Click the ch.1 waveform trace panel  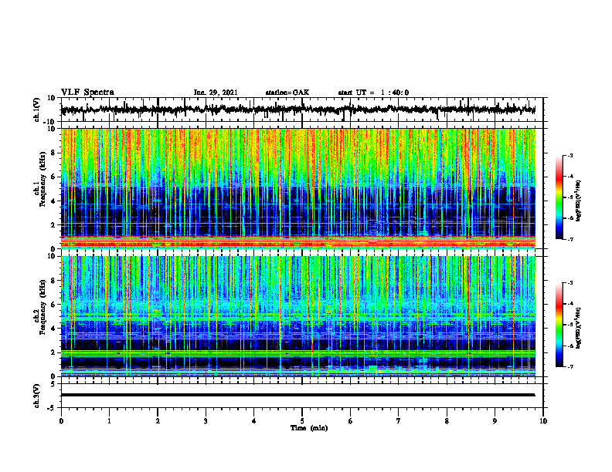(302, 110)
